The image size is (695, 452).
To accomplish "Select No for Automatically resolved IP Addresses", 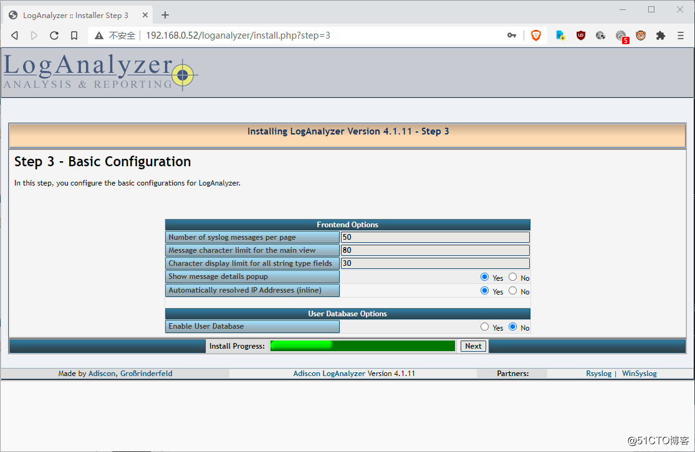I will [513, 291].
